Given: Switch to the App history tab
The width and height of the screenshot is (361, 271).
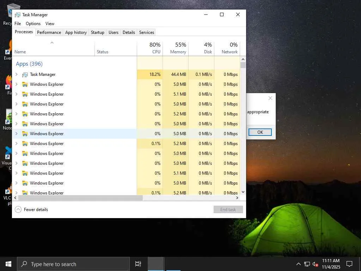Looking at the screenshot, I should (76, 32).
